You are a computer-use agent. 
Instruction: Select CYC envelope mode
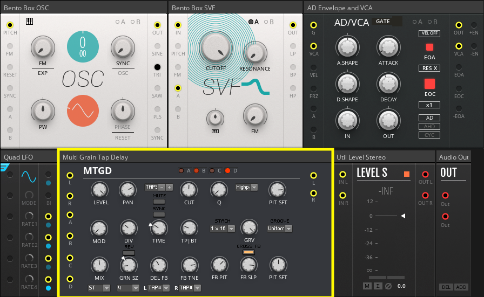429,135
